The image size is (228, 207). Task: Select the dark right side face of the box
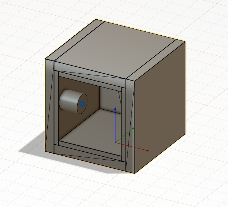point(160,108)
